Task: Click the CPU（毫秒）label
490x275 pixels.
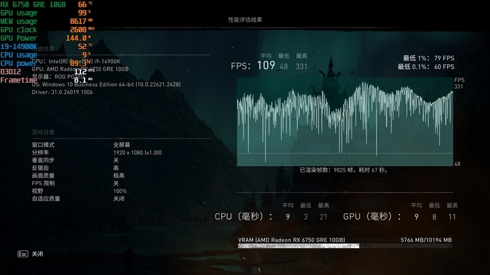Action: 243,216
